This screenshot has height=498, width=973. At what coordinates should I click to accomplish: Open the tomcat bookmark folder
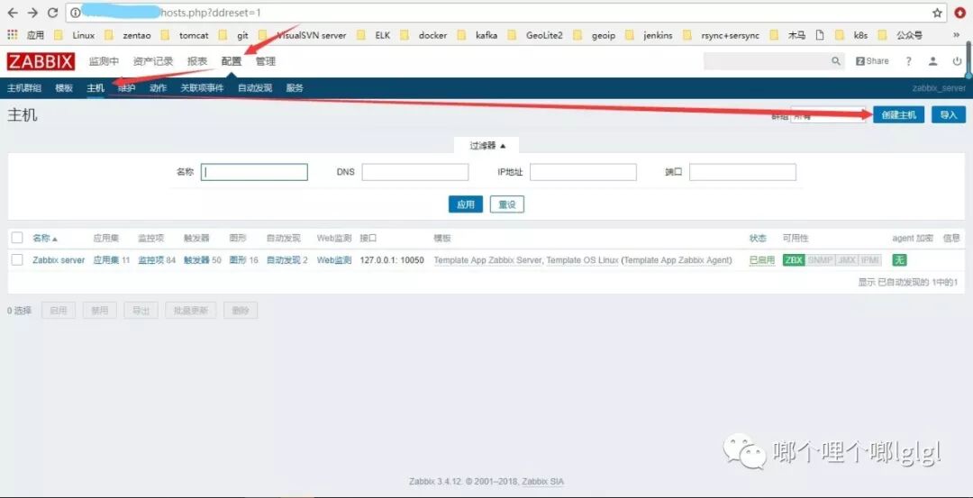point(186,35)
